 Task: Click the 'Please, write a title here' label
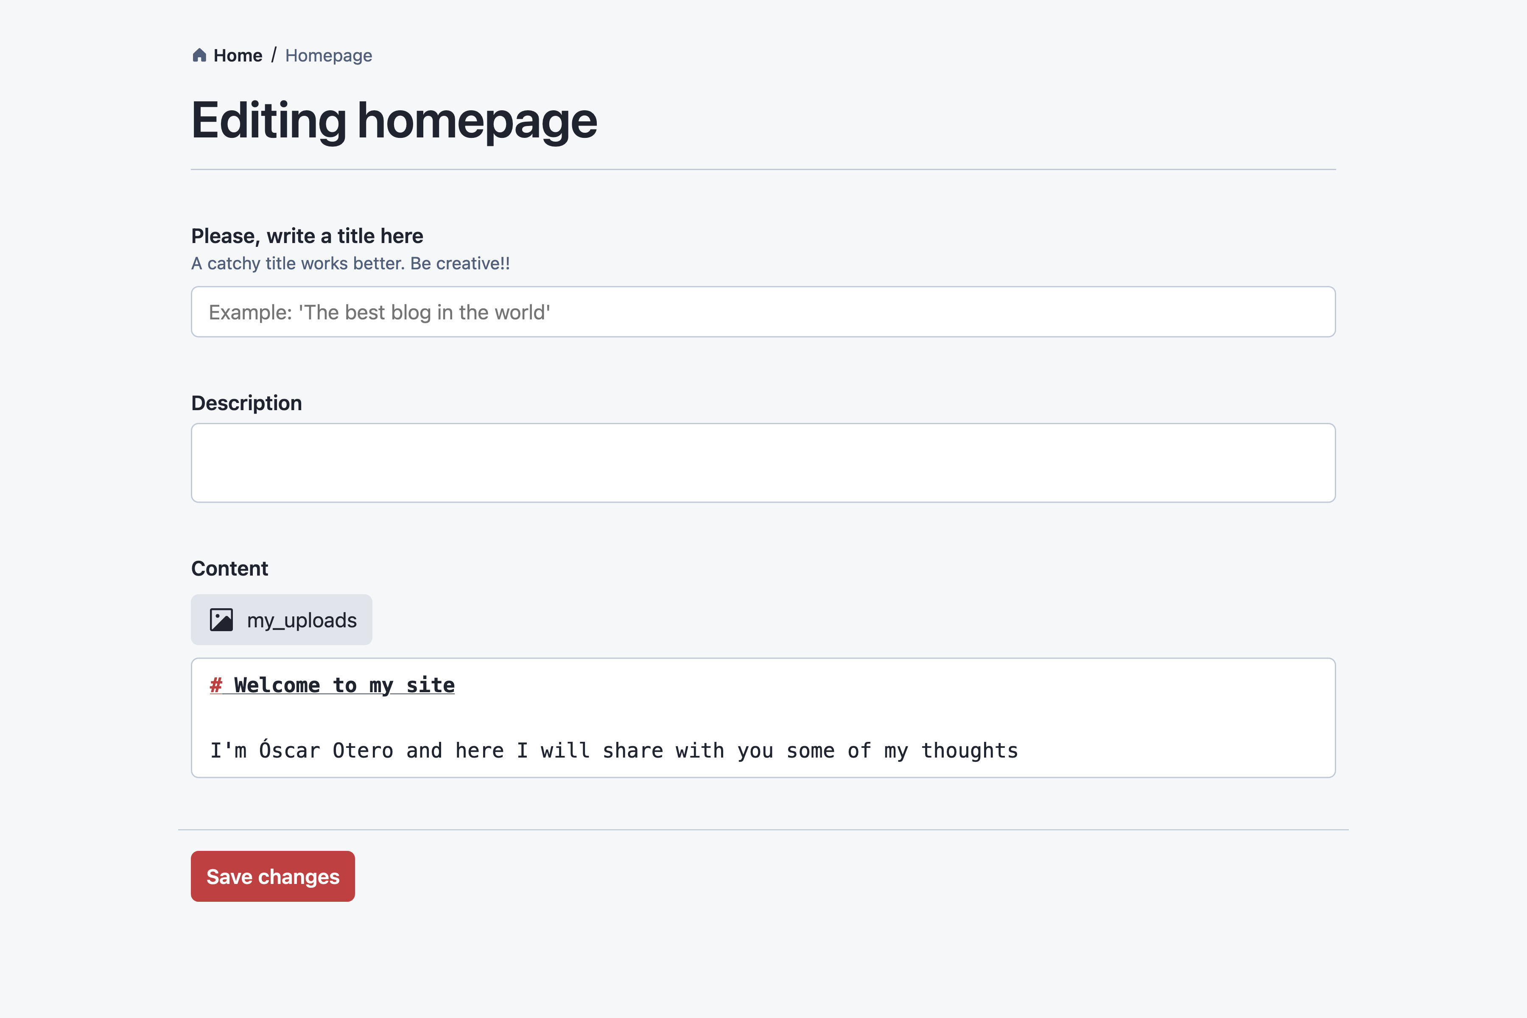click(307, 236)
